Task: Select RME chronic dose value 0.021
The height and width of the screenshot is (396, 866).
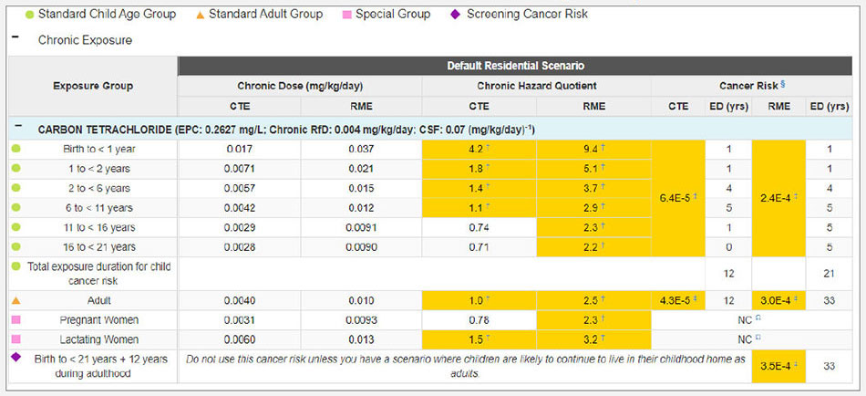Action: coord(361,169)
